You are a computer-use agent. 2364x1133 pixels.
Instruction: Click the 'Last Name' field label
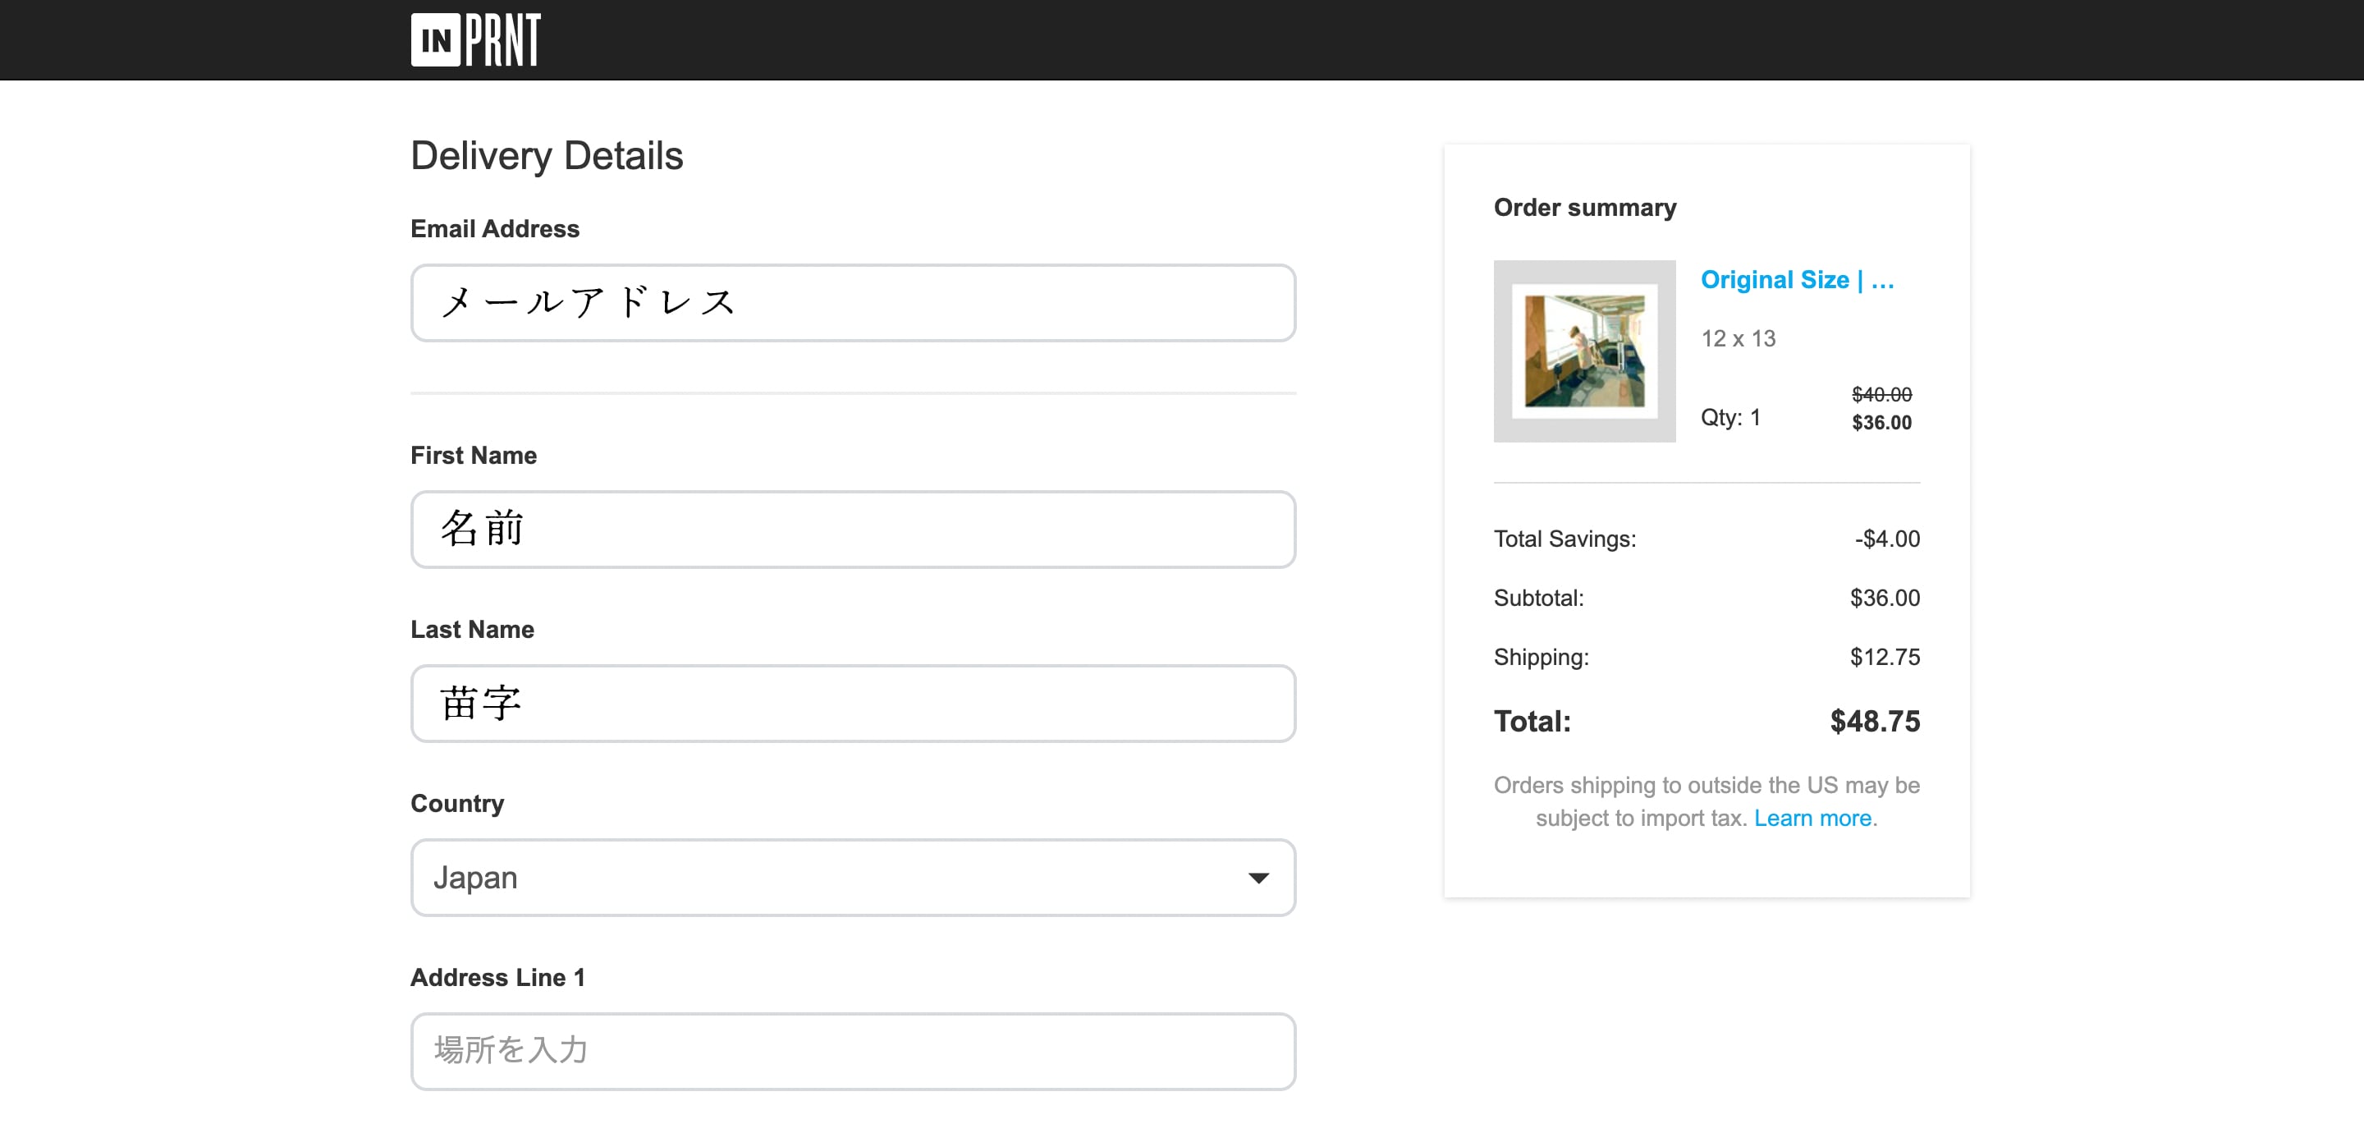click(472, 630)
